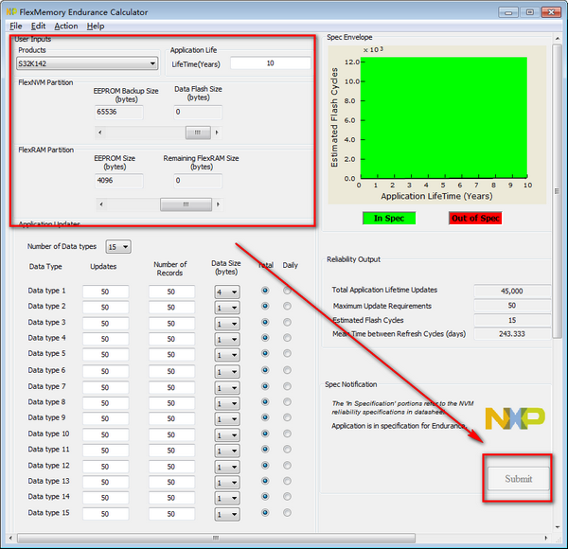Click the green In Spec legend box

point(390,218)
